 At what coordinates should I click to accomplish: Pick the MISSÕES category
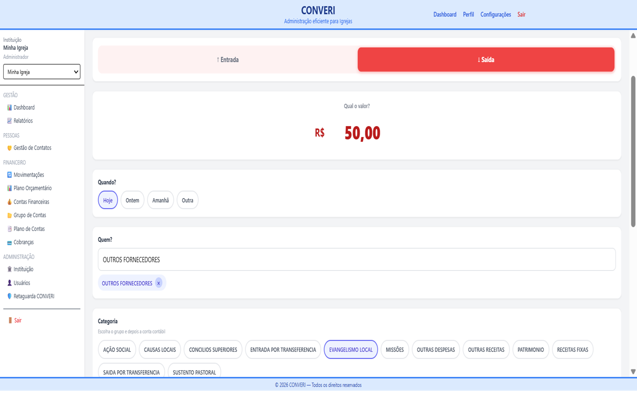pos(395,350)
